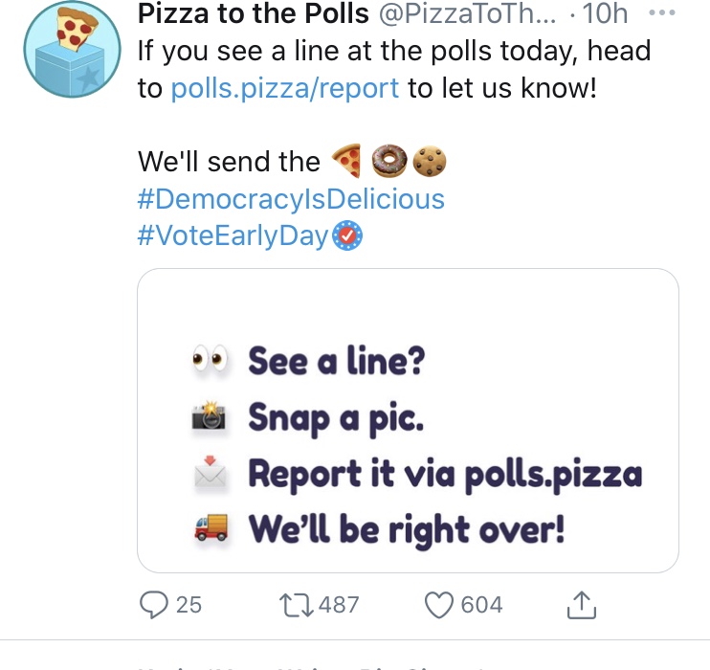This screenshot has height=670, width=710.
Task: Click the cookie emoji in the tweet
Action: (x=432, y=162)
